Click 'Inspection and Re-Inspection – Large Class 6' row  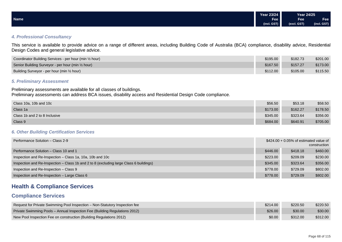[50, 176]
